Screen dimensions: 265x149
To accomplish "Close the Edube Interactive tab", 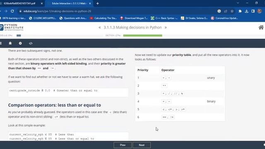I will [90, 3].
